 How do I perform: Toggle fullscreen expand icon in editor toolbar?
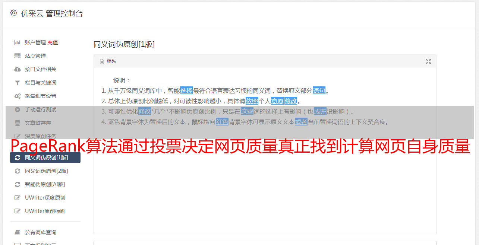click(x=428, y=61)
